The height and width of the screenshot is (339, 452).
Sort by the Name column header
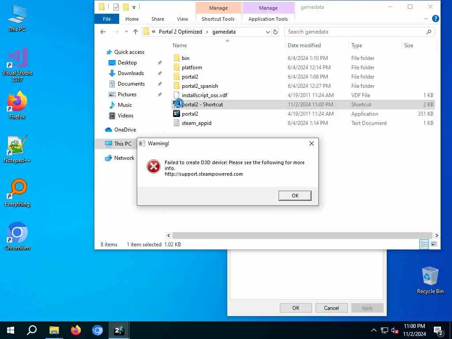(180, 45)
